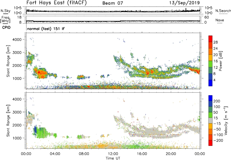The height and width of the screenshot is (160, 231).
Task: Pick the yellow 16–20 dB power swatch
Action: 210,57
